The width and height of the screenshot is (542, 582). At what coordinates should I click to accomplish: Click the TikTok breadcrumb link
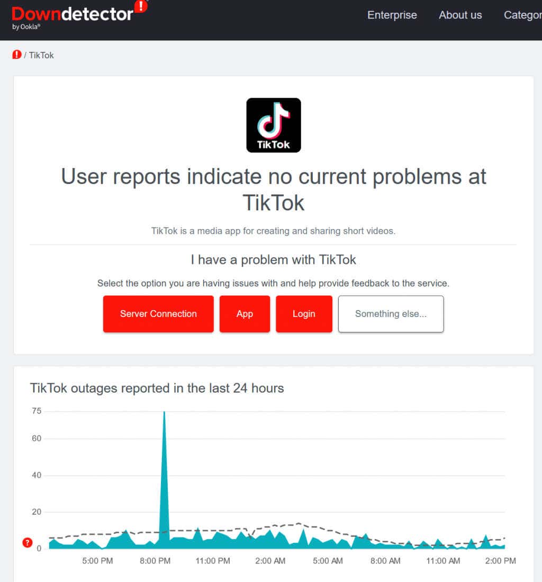click(x=41, y=55)
